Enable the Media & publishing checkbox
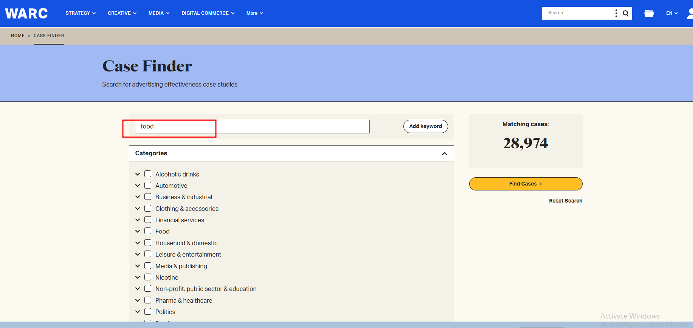This screenshot has width=693, height=328. (x=148, y=266)
